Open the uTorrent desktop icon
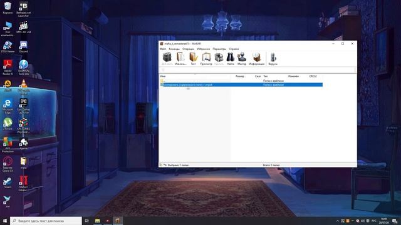This screenshot has height=225, width=401. click(8, 124)
